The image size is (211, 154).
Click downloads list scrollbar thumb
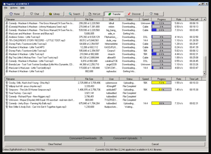coord(204,64)
